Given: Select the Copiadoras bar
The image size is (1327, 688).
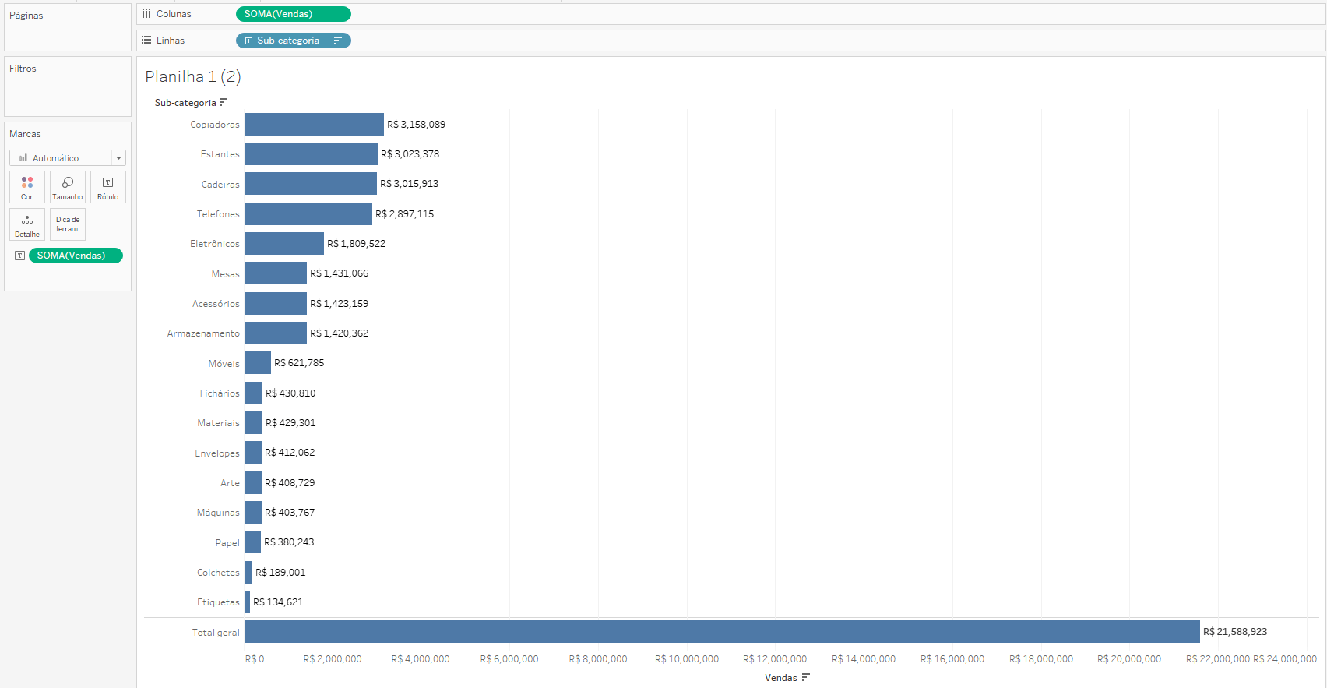Looking at the screenshot, I should [314, 124].
